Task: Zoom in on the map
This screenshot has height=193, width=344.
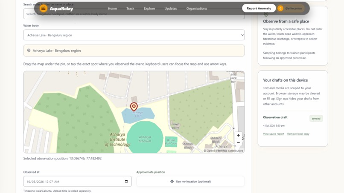Action: point(238,135)
